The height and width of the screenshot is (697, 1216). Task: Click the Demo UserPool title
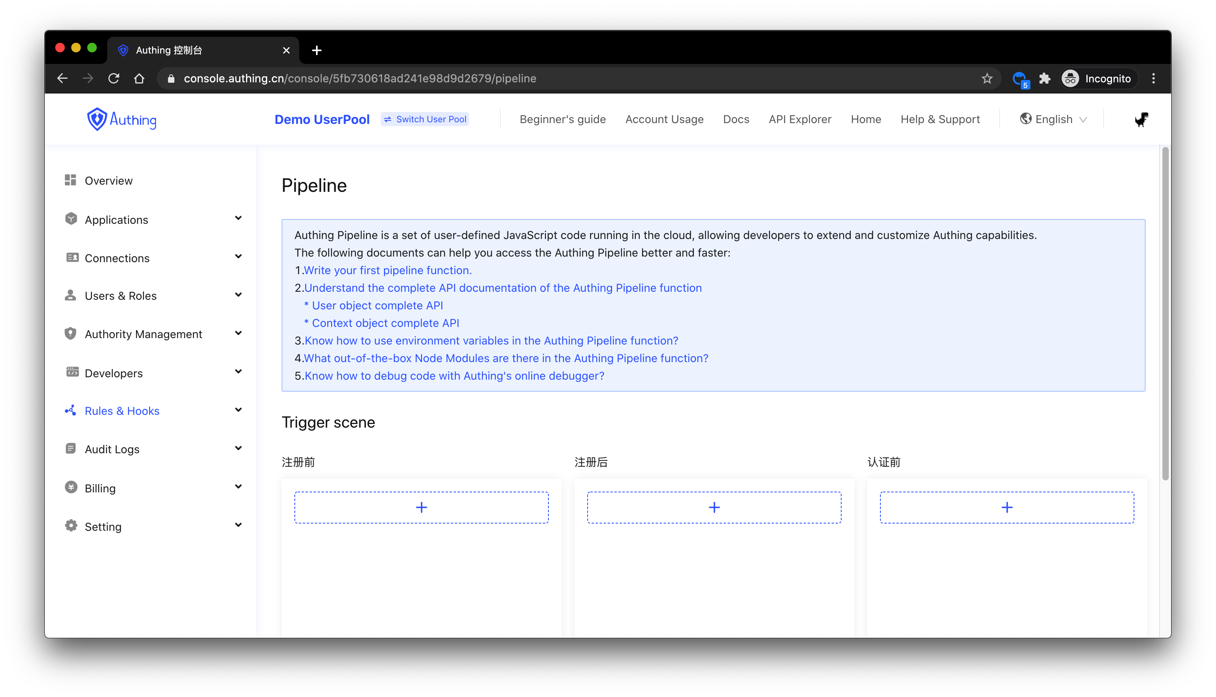click(322, 119)
